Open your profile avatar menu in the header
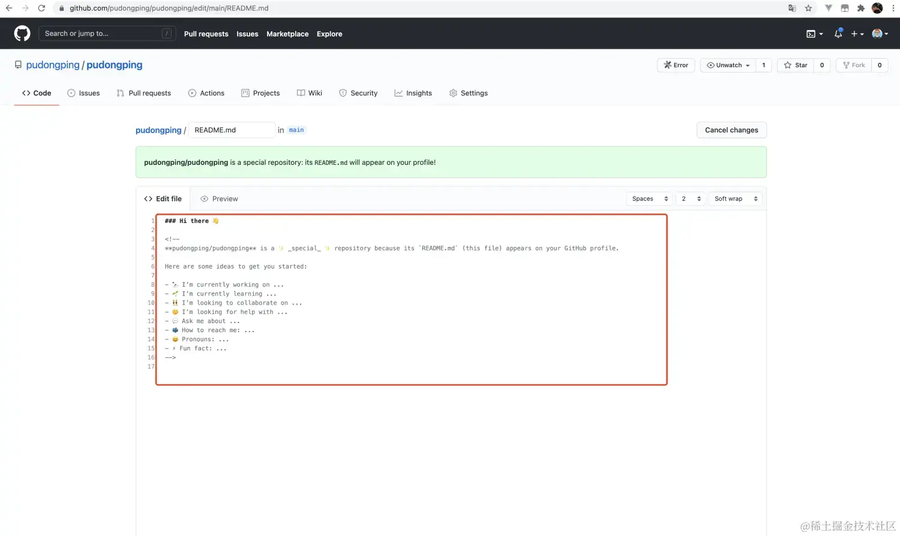 click(876, 34)
